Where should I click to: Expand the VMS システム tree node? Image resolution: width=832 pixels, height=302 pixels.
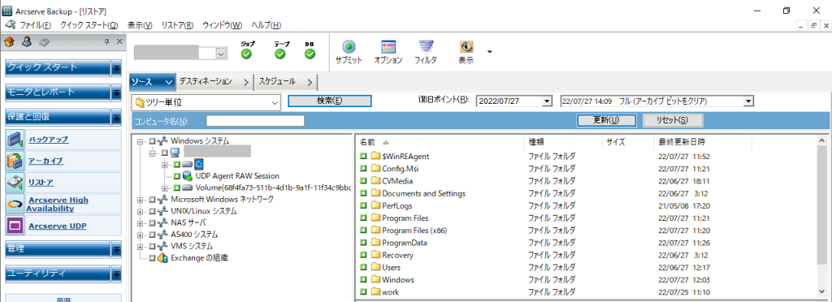(x=141, y=246)
